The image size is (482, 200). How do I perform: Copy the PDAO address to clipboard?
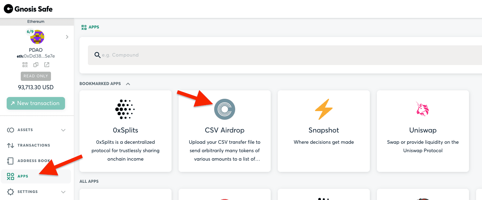click(x=36, y=65)
